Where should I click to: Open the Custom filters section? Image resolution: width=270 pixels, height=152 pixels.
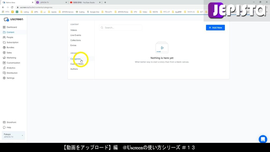coord(77,64)
